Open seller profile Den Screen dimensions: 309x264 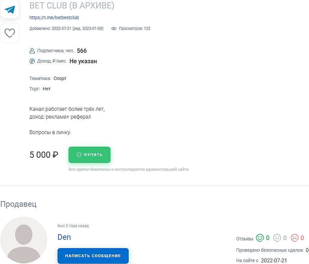[64, 237]
